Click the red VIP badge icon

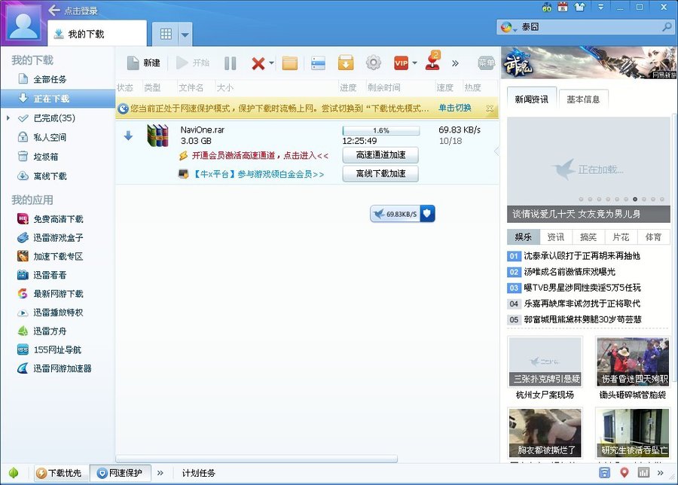(x=402, y=63)
